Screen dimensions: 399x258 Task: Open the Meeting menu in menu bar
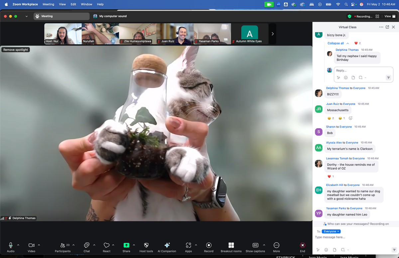point(48,4)
